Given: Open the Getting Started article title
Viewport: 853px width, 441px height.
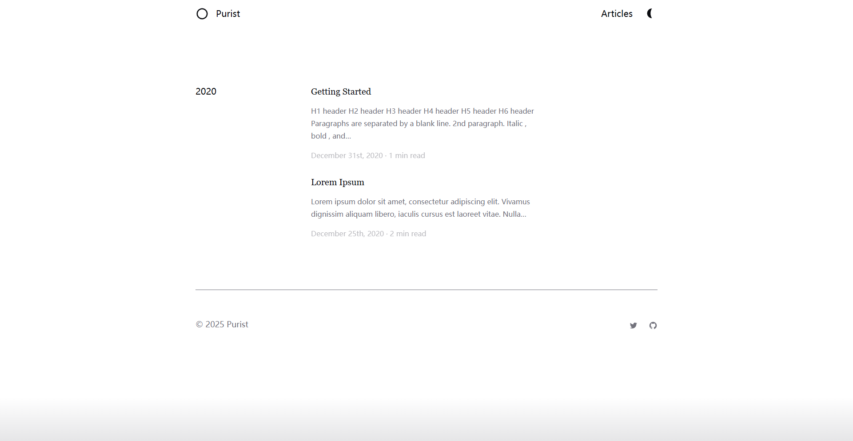Looking at the screenshot, I should [x=341, y=91].
